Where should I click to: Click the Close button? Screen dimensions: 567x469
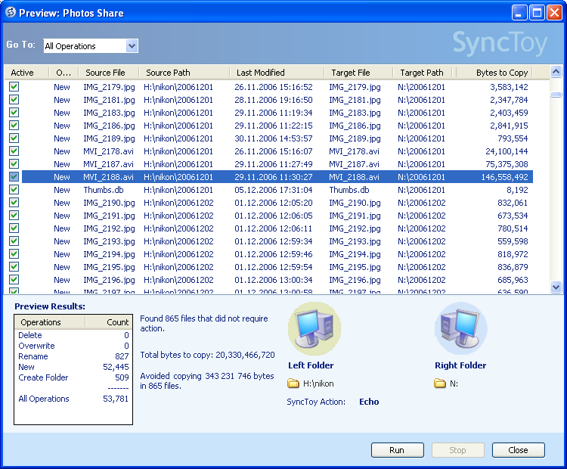(518, 450)
